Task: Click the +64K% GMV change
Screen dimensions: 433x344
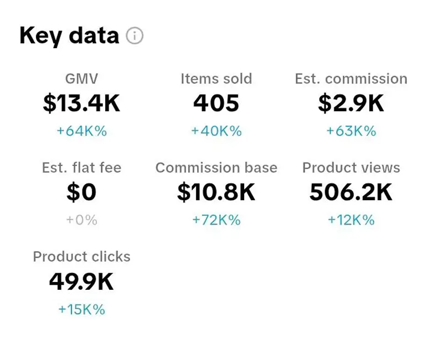Action: tap(81, 131)
